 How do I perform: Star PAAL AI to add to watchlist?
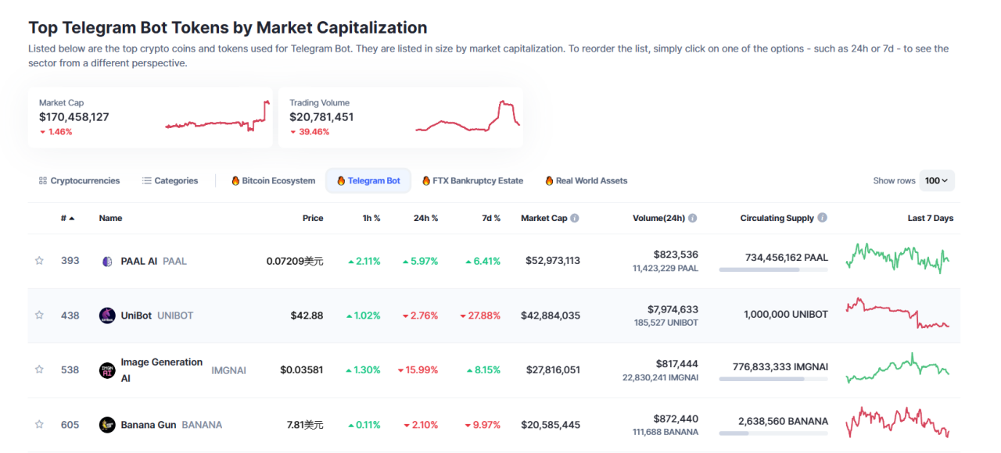click(39, 261)
